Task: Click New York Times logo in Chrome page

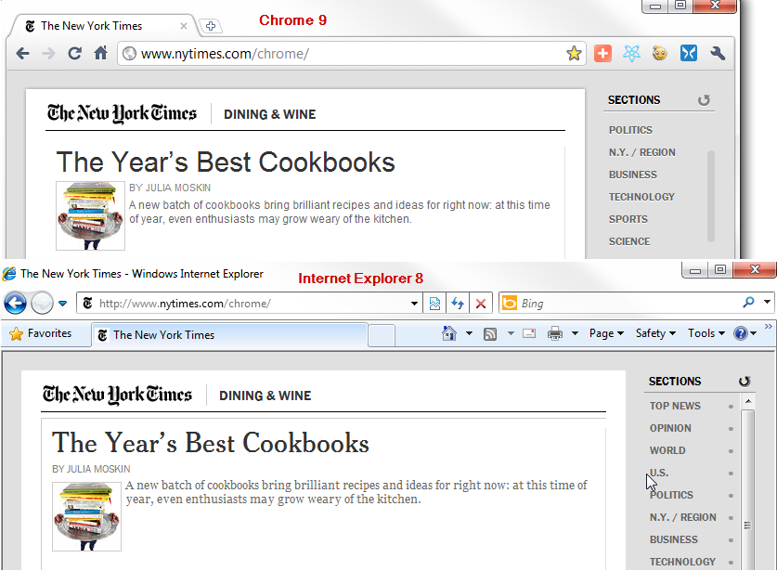Action: [x=122, y=113]
